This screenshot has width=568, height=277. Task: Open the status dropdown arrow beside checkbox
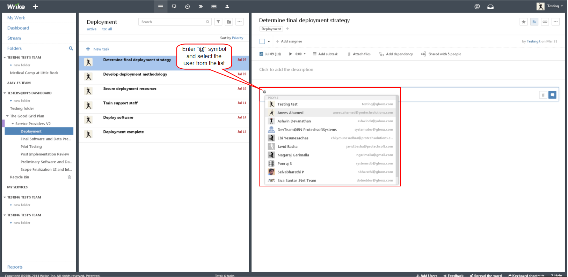(x=269, y=42)
